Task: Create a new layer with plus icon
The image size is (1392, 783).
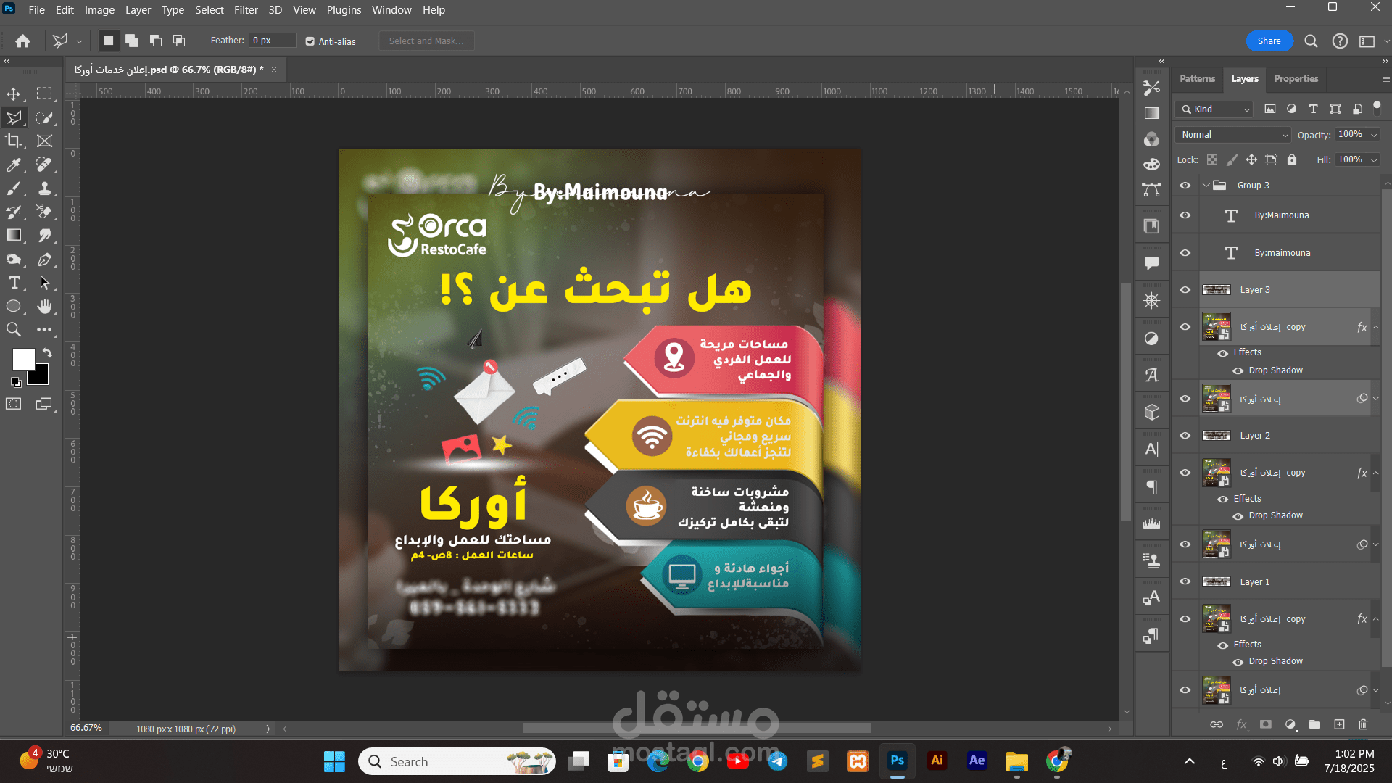Action: pos(1339,724)
